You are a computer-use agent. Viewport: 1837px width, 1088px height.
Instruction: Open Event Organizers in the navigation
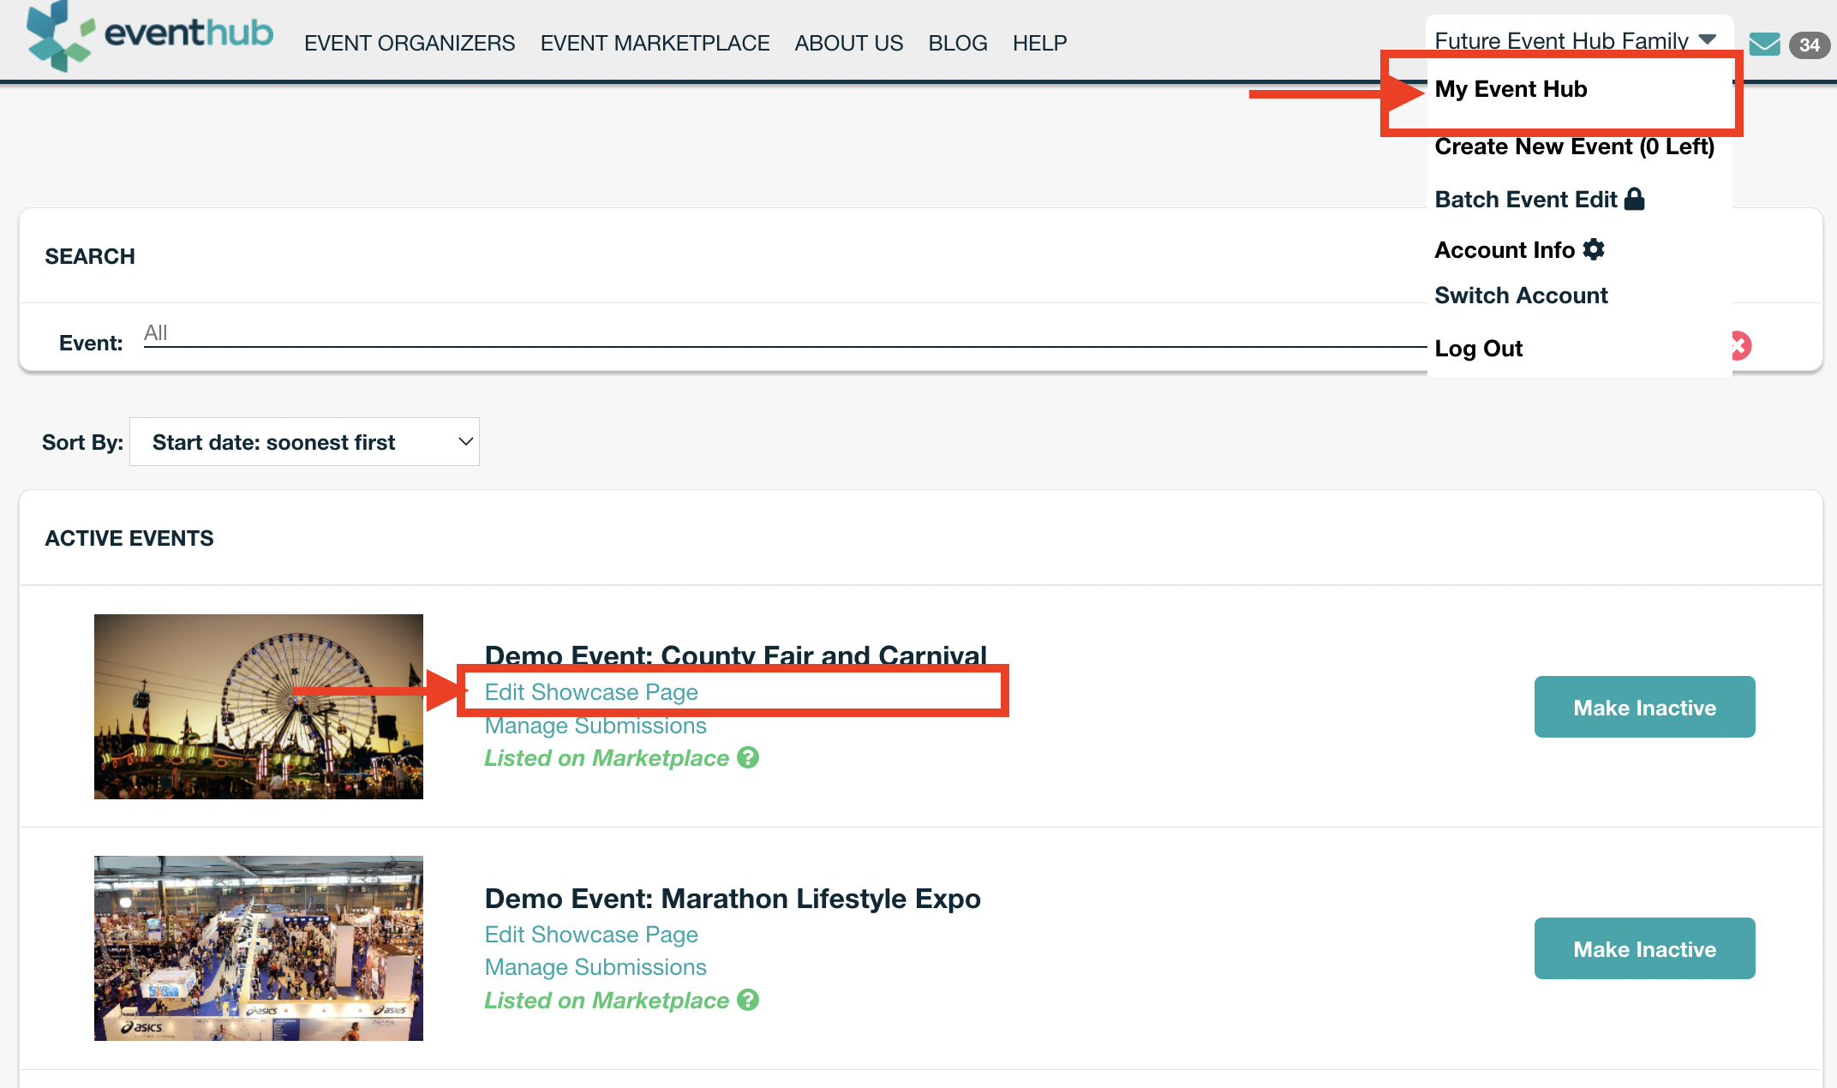[410, 43]
